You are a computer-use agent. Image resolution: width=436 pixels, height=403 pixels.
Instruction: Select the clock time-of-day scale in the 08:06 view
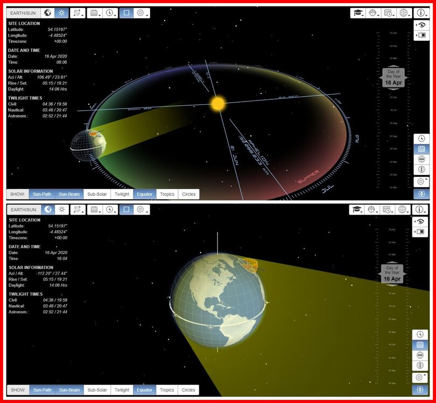[x=421, y=139]
